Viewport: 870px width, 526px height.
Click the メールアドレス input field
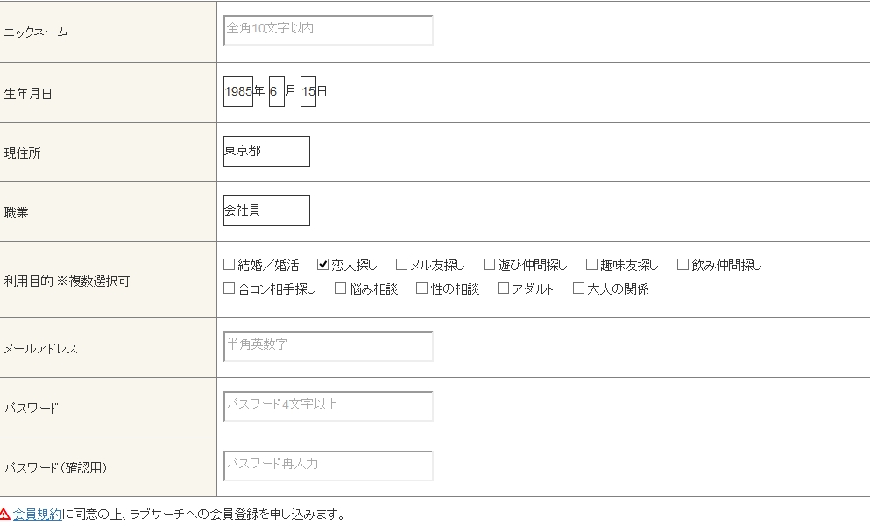pos(328,346)
